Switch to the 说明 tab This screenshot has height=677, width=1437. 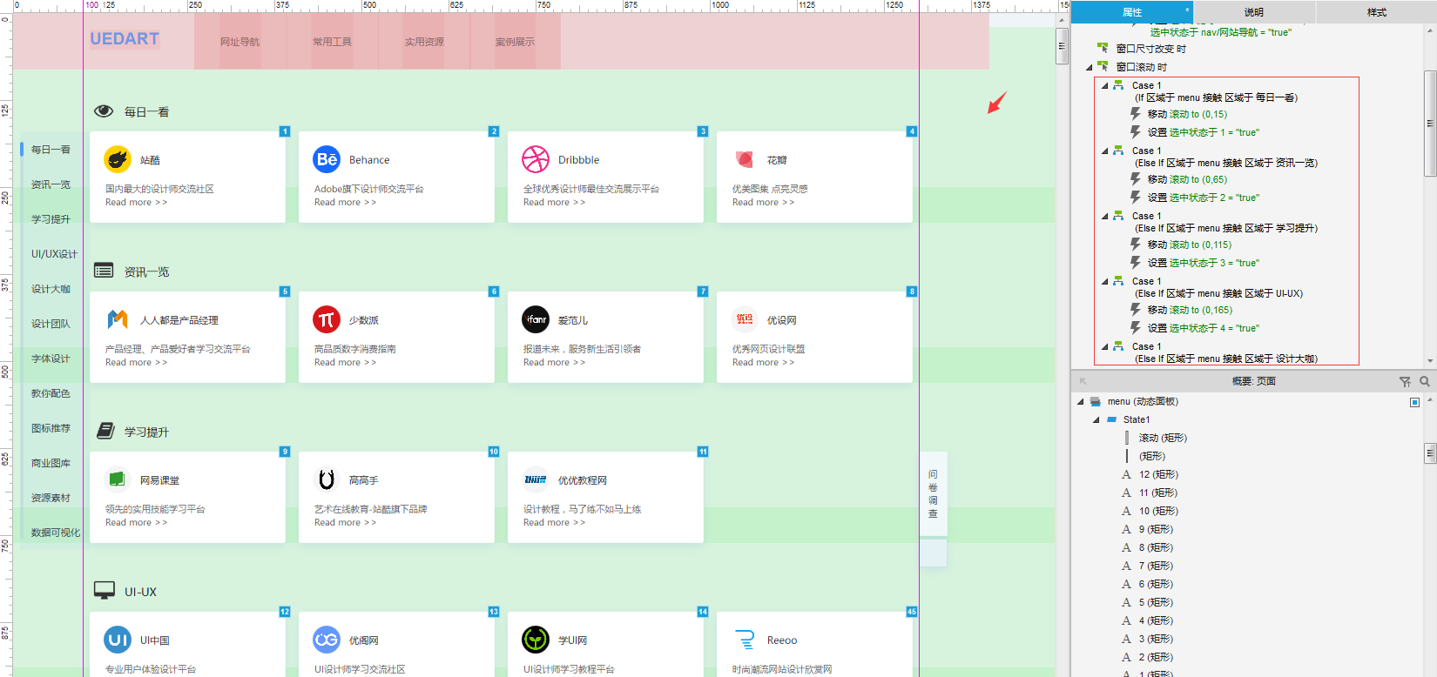1253,12
